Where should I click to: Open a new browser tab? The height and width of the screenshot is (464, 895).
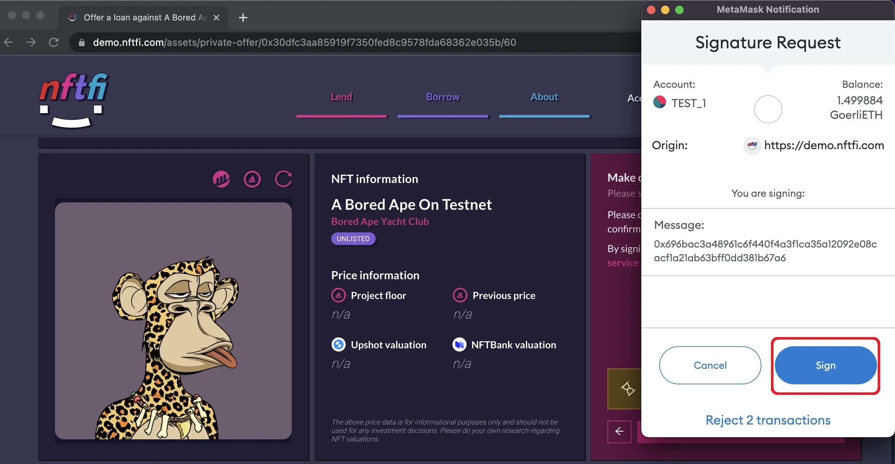pyautogui.click(x=243, y=18)
